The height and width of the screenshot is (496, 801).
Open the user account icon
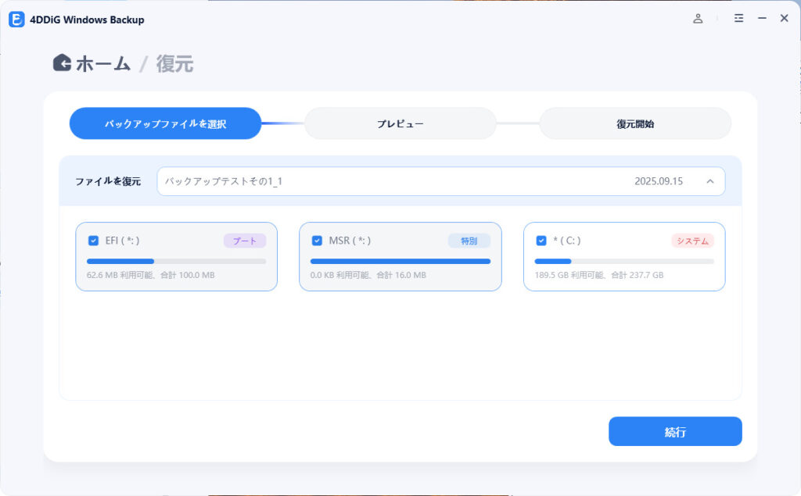point(698,19)
